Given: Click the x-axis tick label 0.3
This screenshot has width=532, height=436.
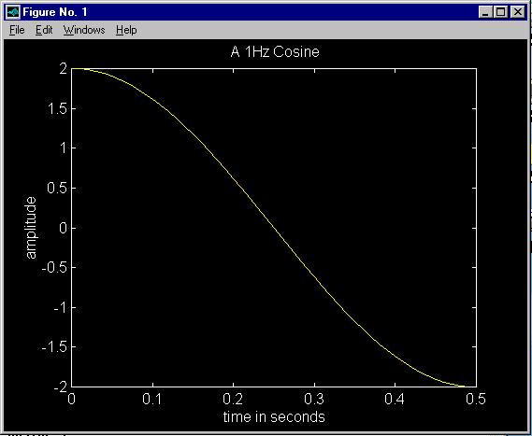Looking at the screenshot, I should [x=314, y=399].
